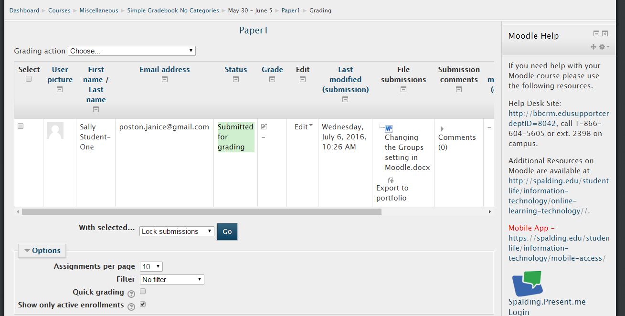
Task: Open the Spalding.Present.me Login link
Action: pyautogui.click(x=547, y=307)
